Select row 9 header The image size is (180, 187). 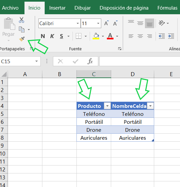click(4, 146)
